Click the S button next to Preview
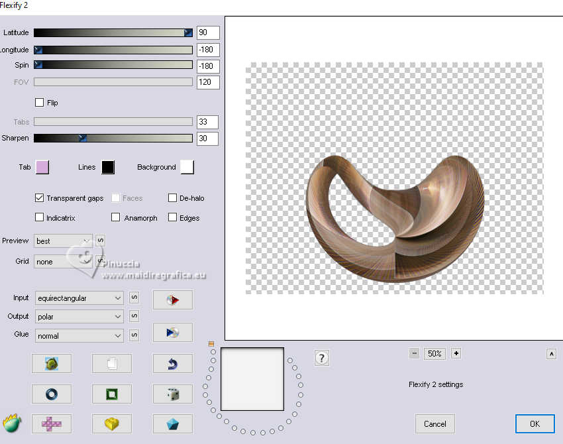Viewport: 563px width, 444px height. click(x=101, y=241)
